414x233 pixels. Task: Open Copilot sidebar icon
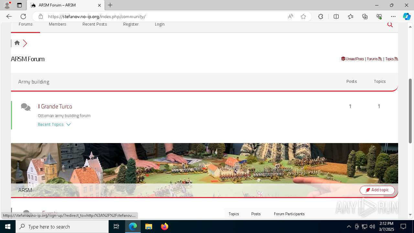[407, 17]
